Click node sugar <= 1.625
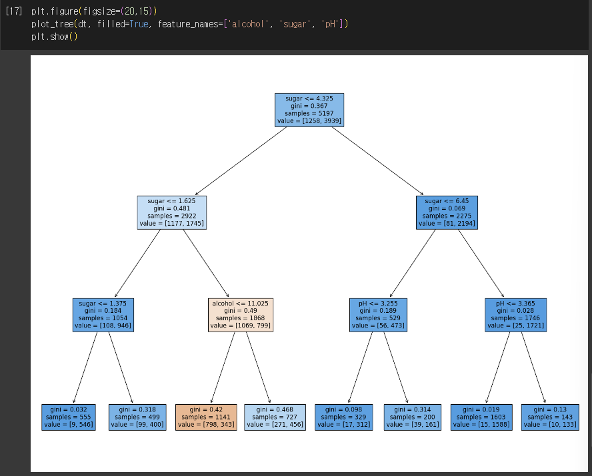Screen dimensions: 592x476 pos(172,212)
